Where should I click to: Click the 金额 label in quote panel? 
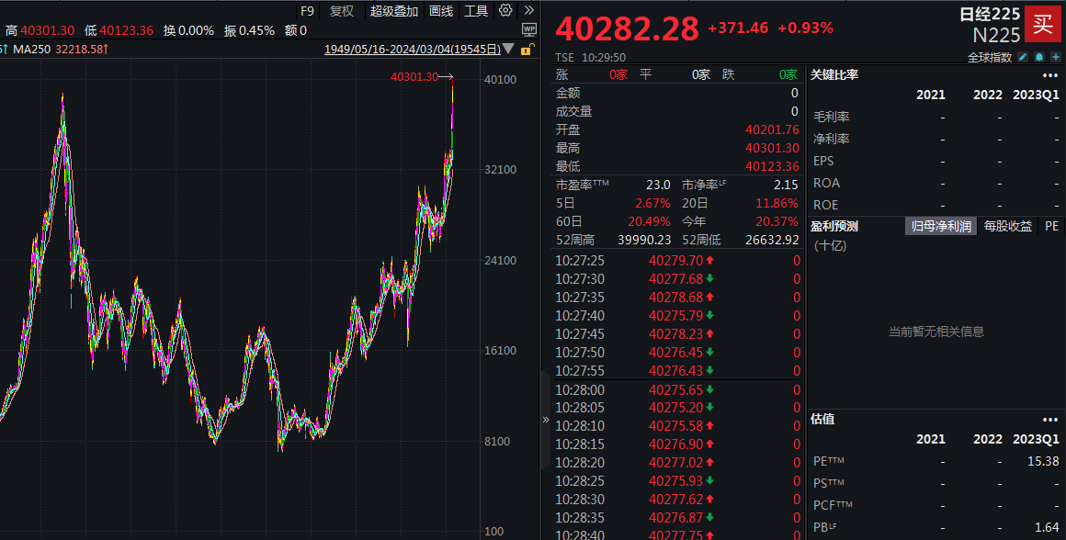tap(568, 93)
